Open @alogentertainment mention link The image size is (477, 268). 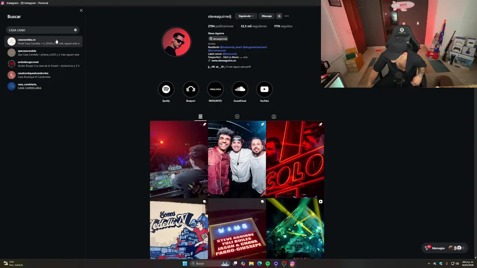tap(255, 47)
